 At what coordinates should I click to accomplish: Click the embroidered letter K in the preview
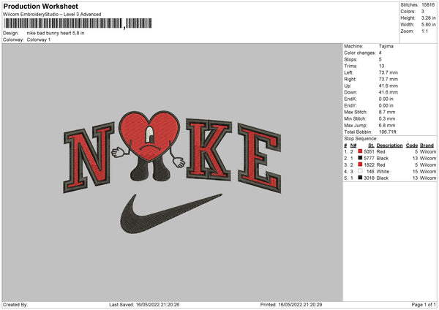click(x=209, y=149)
